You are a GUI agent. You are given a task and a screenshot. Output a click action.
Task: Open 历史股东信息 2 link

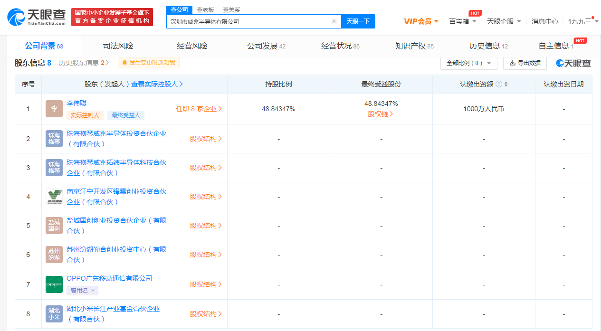pos(84,63)
